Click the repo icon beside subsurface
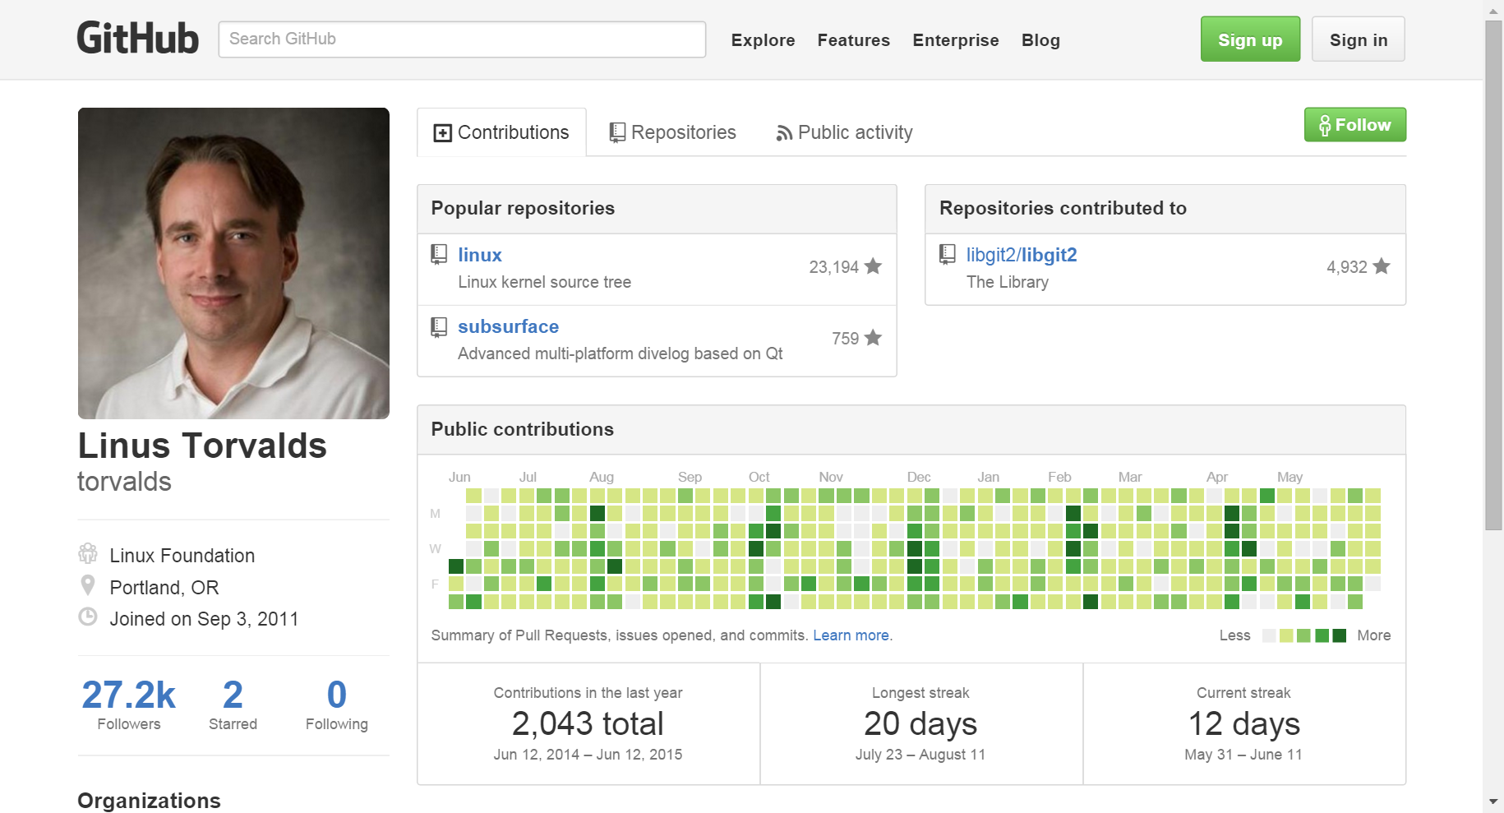Screen dimensions: 1504x813 (440, 327)
